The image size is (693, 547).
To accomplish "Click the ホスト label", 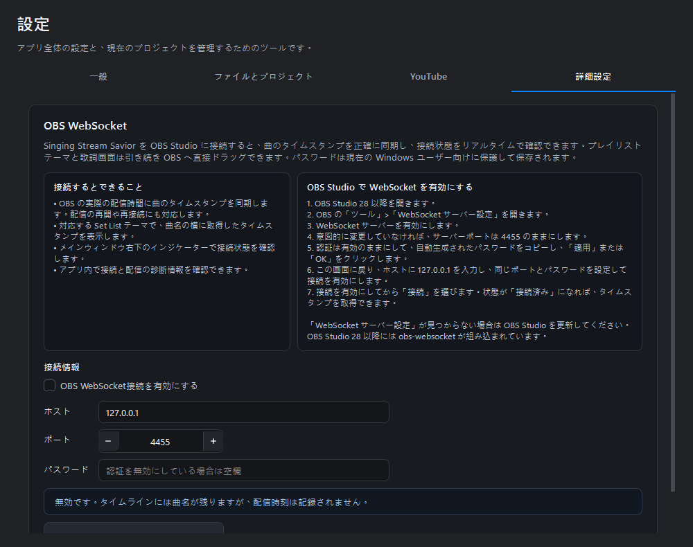I will click(57, 411).
